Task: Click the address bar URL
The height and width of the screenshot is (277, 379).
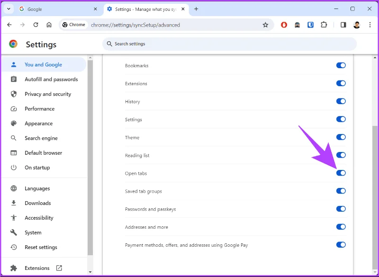Action: pyautogui.click(x=135, y=25)
